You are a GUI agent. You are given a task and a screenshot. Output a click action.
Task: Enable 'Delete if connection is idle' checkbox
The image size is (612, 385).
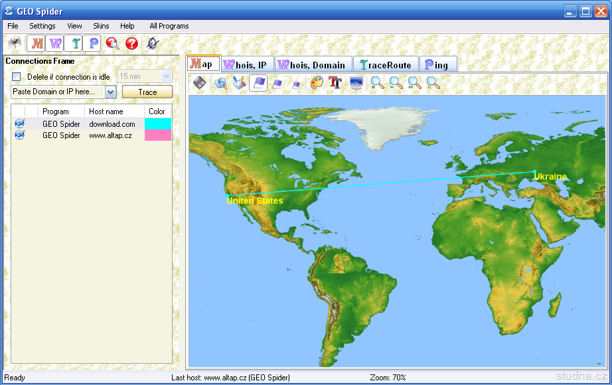coord(17,77)
